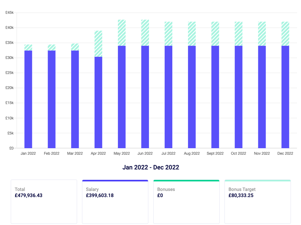Open the Salary summary card
This screenshot has height=225, width=301.
[x=115, y=201]
